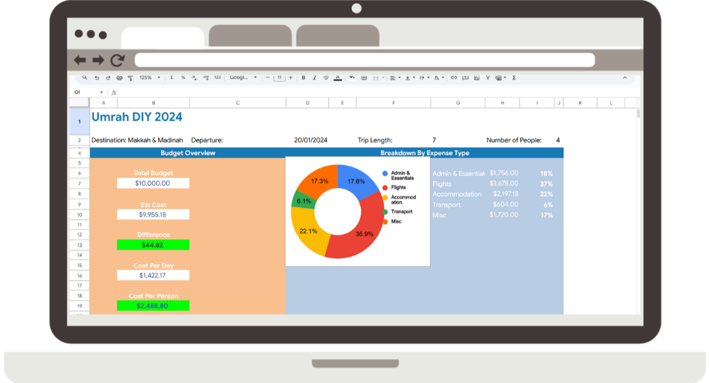Image resolution: width=709 pixels, height=383 pixels.
Task: Click the Flights amount $3,678.00
Action: 504,183
